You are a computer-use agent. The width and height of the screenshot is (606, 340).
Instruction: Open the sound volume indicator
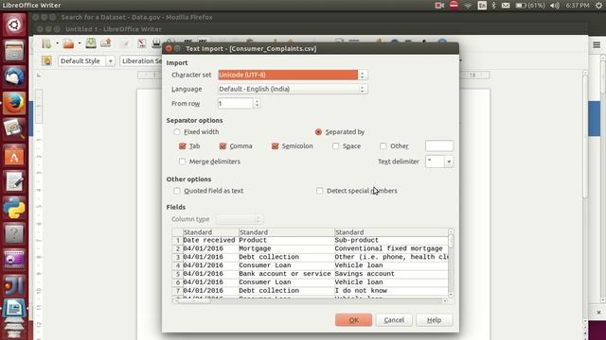coord(555,6)
